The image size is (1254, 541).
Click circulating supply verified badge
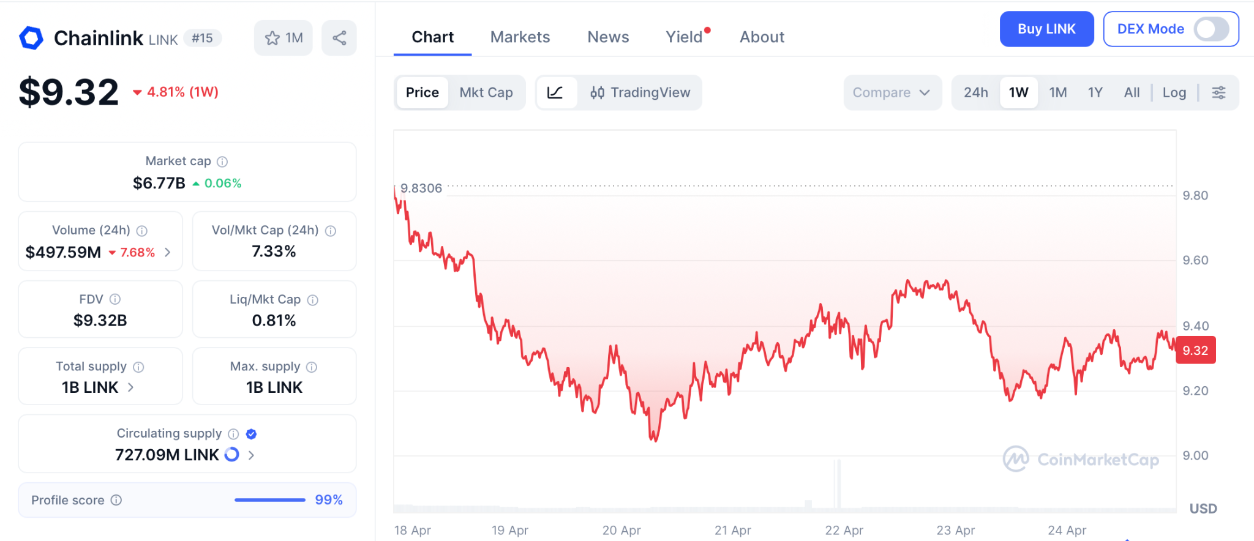(x=251, y=434)
